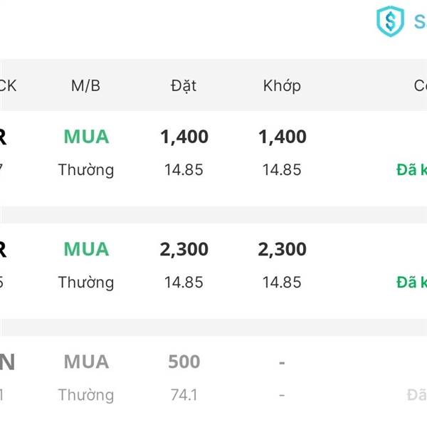The height and width of the screenshot is (427, 427).
Task: Click third order's grey Đã status
Action: coord(416,395)
